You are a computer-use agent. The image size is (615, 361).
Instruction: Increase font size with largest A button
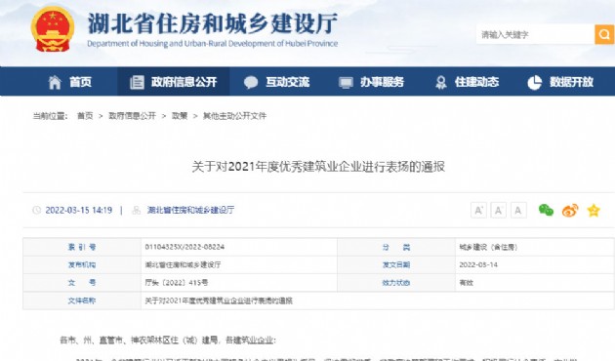pyautogui.click(x=478, y=211)
